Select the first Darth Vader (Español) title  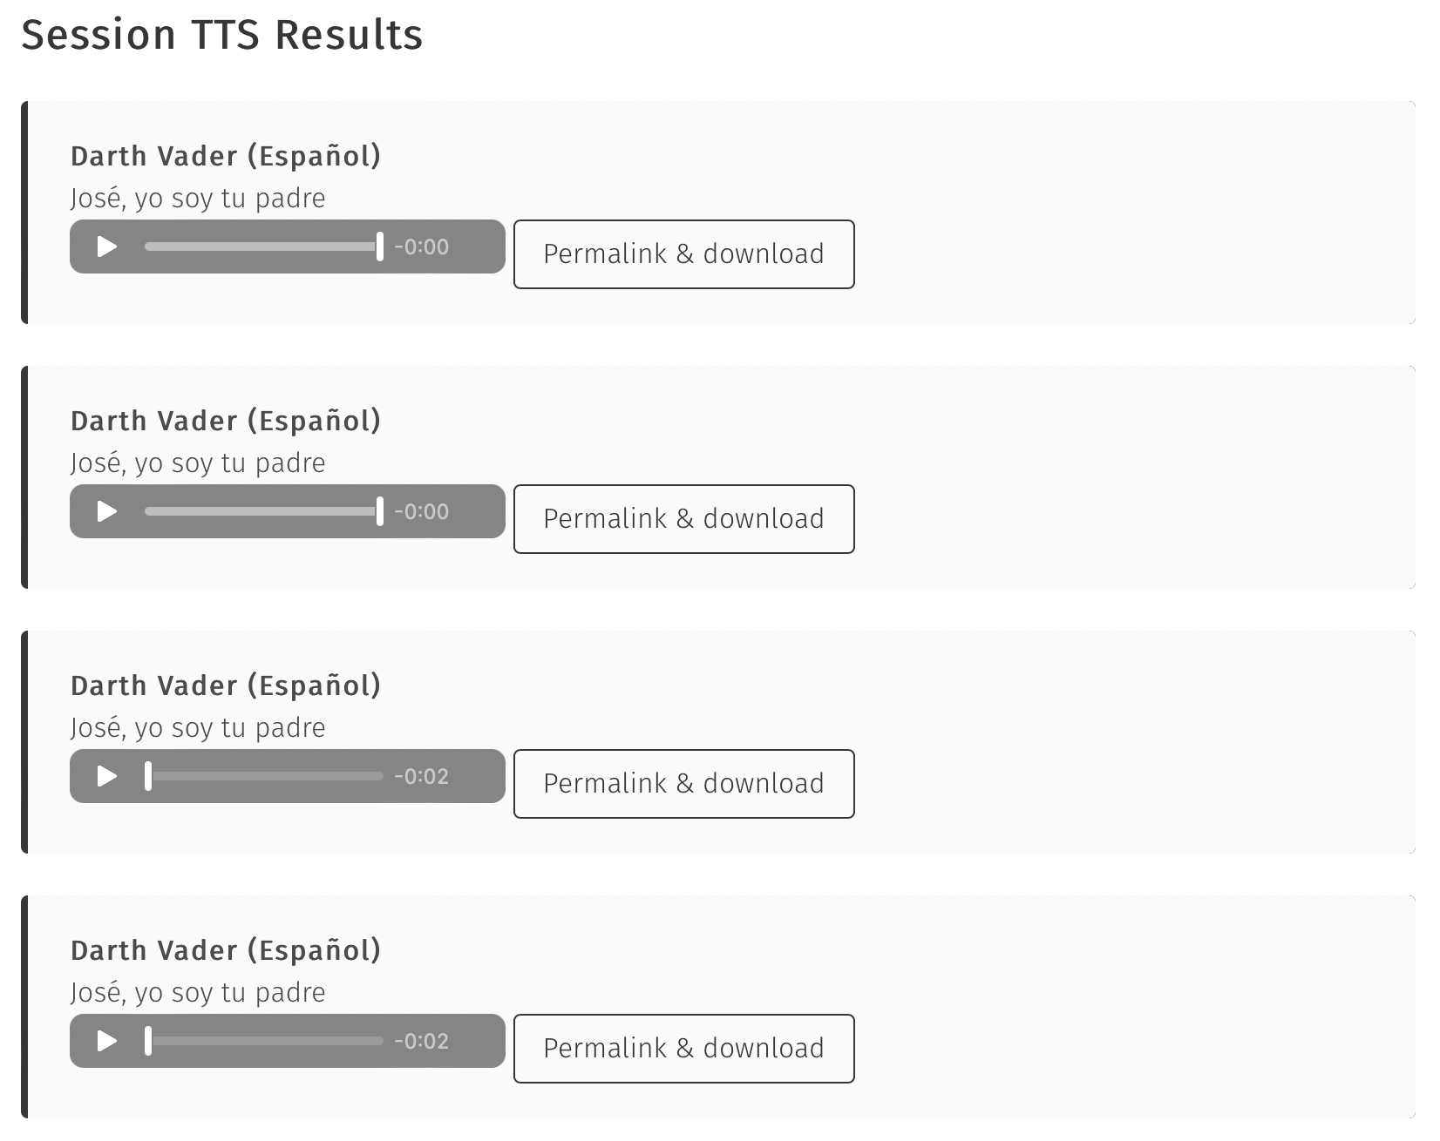[x=225, y=155]
